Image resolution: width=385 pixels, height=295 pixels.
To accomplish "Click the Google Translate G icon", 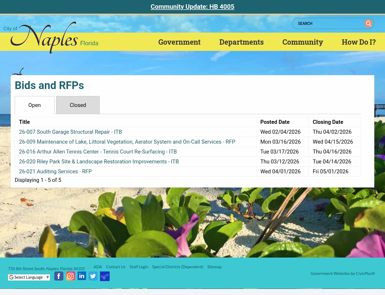I will [x=11, y=277].
